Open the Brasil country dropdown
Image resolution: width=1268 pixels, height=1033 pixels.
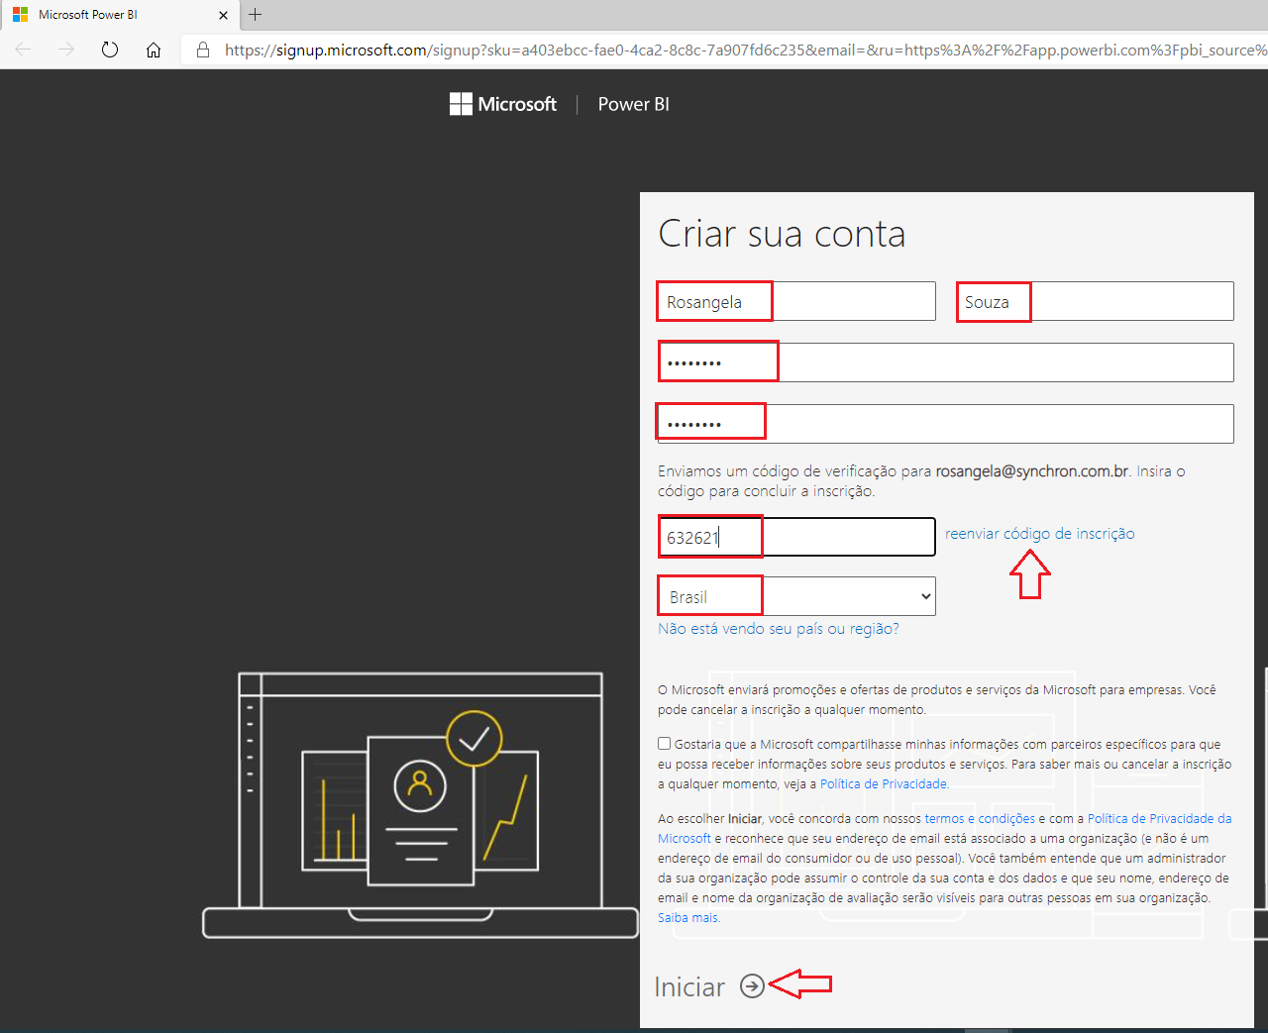[796, 596]
